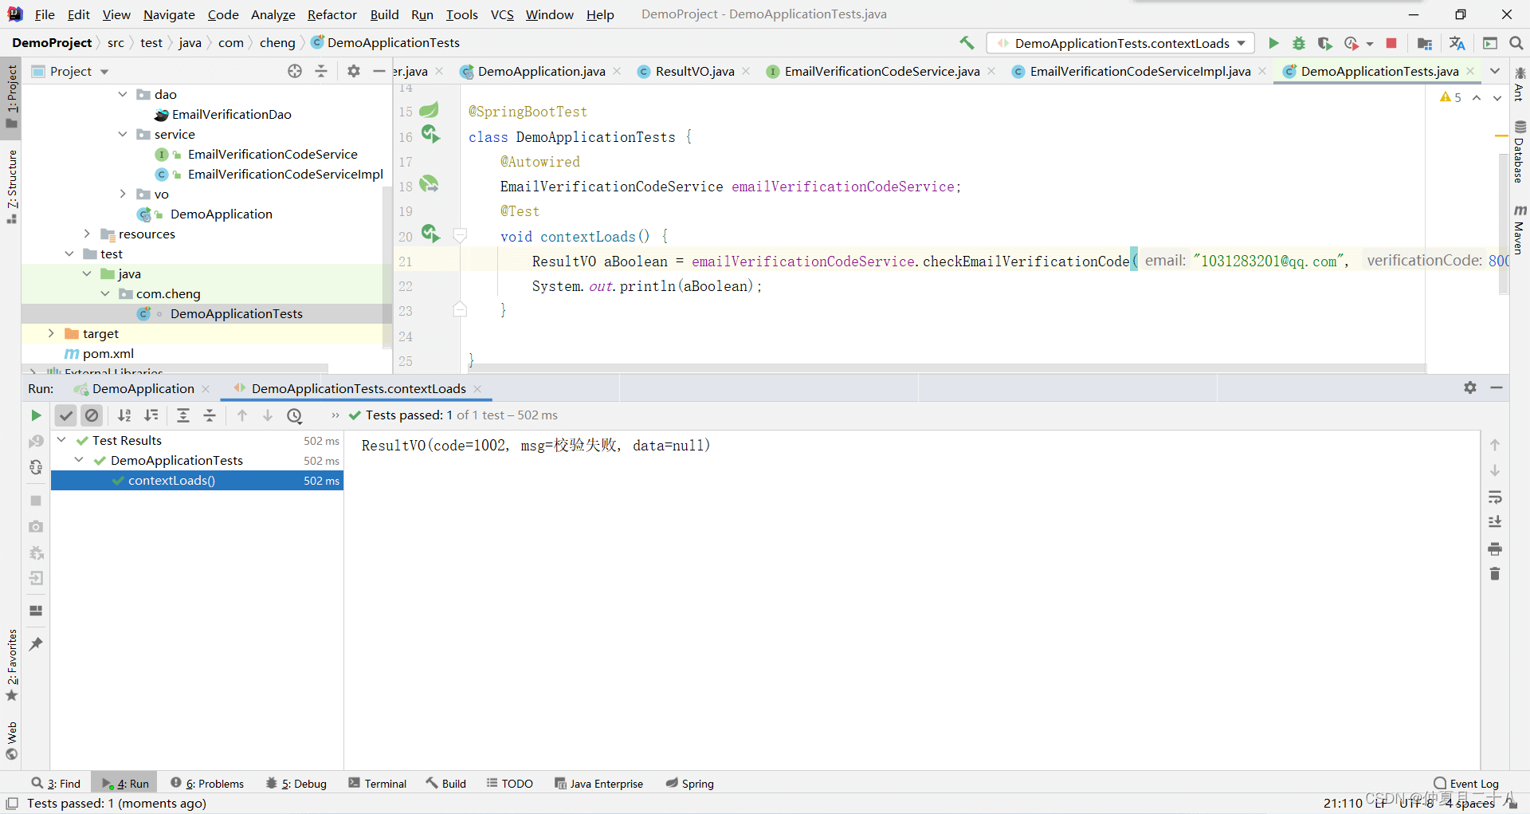Click the Debug bug icon in toolbar
This screenshot has width=1530, height=814.
tap(1299, 43)
